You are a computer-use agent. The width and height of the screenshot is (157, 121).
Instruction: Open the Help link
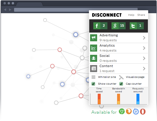click(x=131, y=15)
